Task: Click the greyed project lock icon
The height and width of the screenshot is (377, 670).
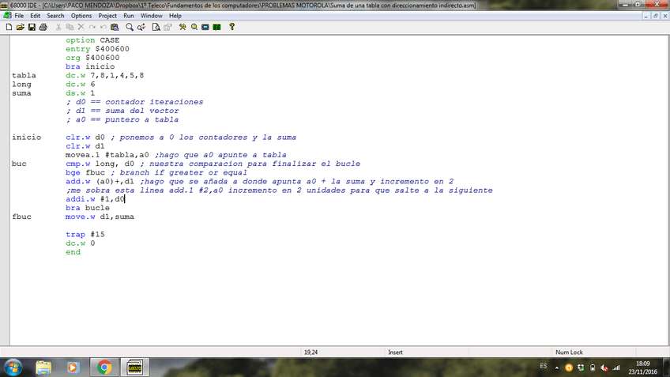Action: coord(167,27)
